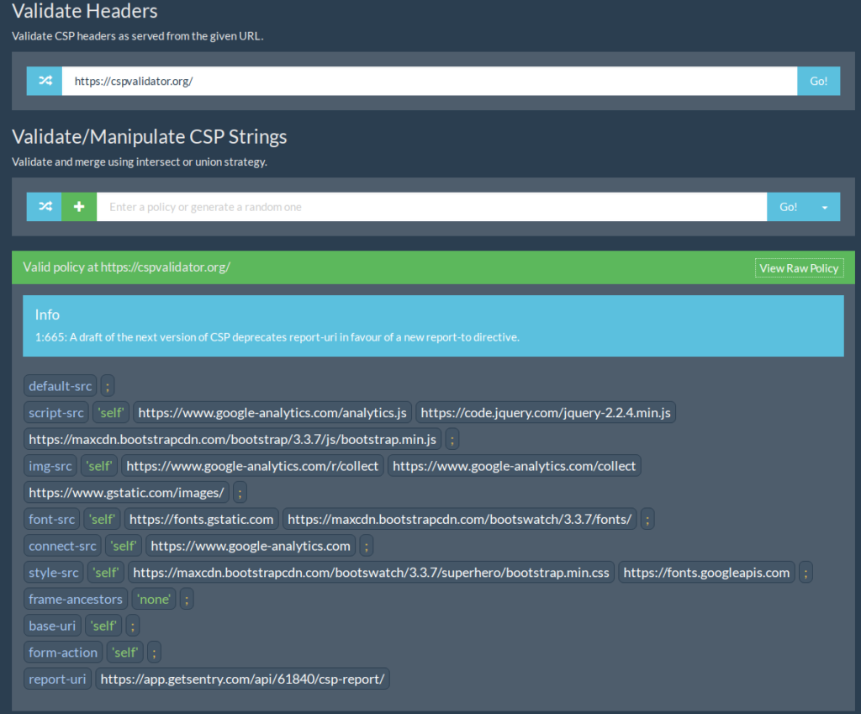861x714 pixels.
Task: Click the jquery-2.2.4.min.js source token
Action: point(547,412)
